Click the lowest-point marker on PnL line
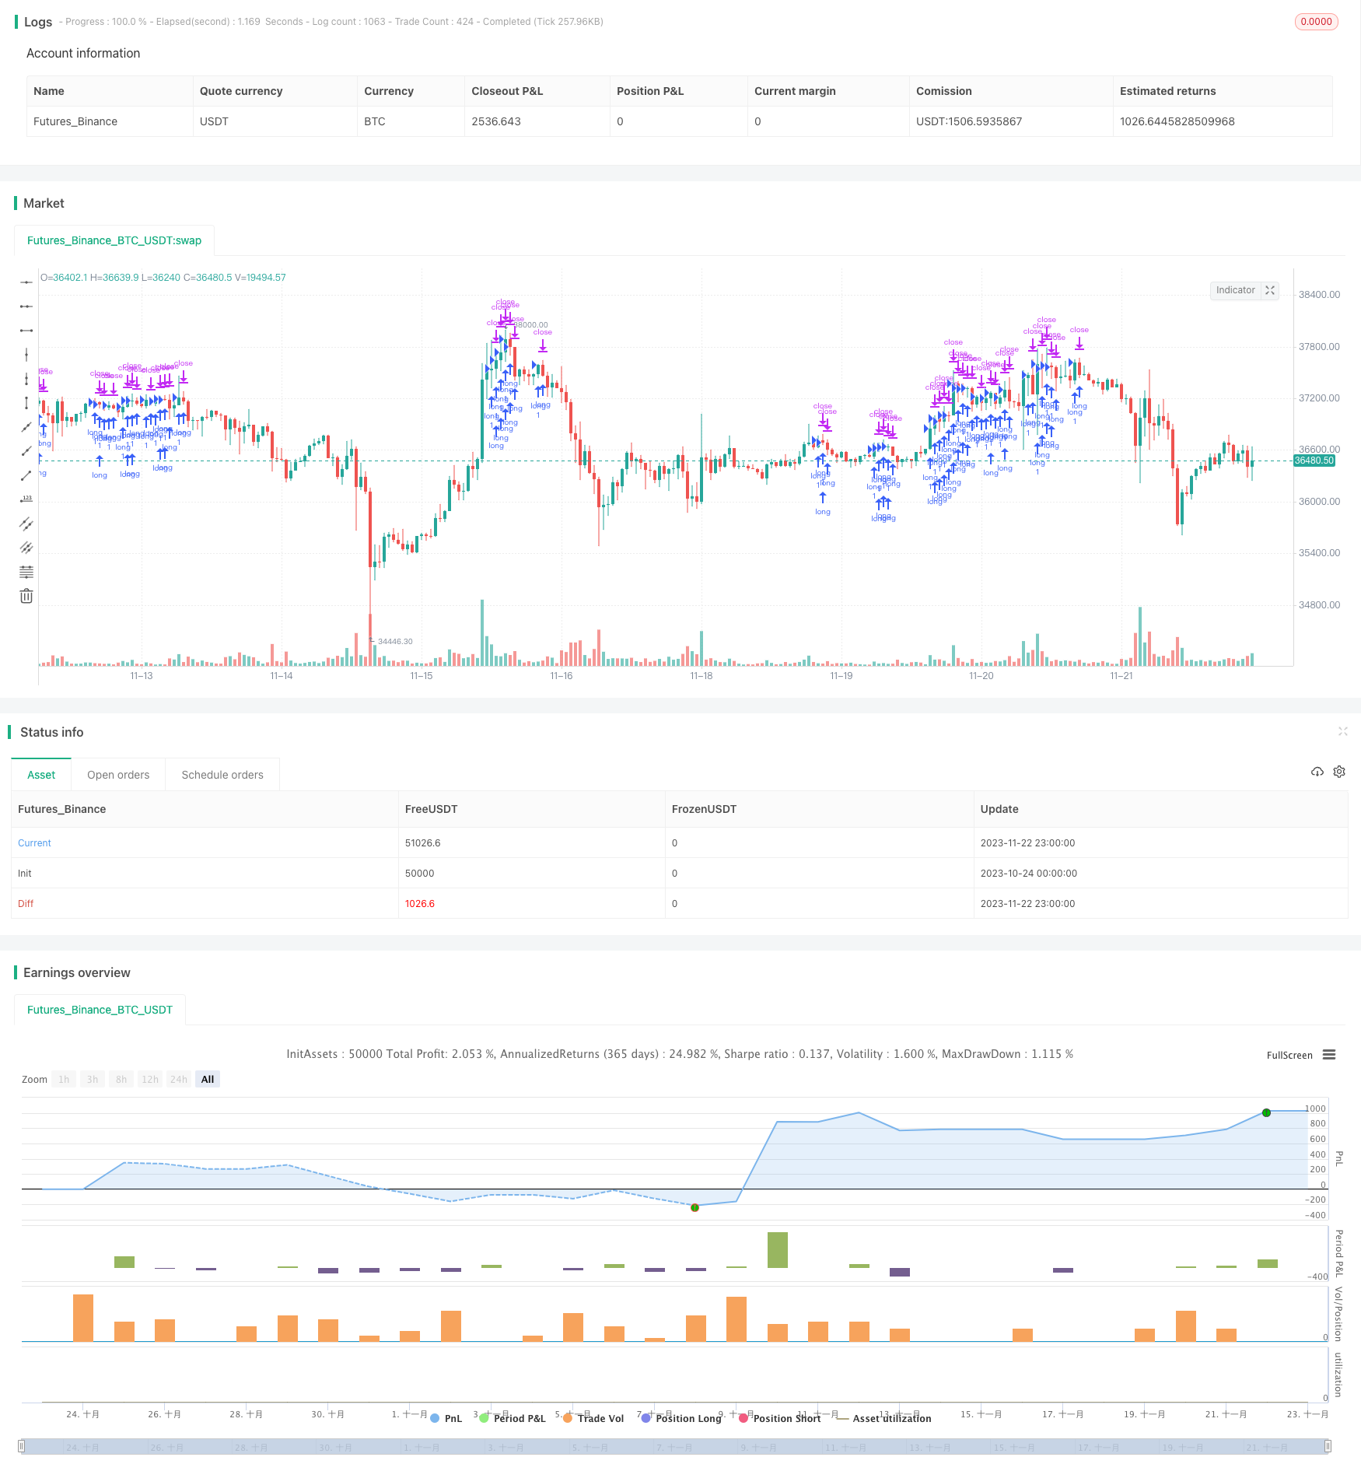 coord(694,1207)
